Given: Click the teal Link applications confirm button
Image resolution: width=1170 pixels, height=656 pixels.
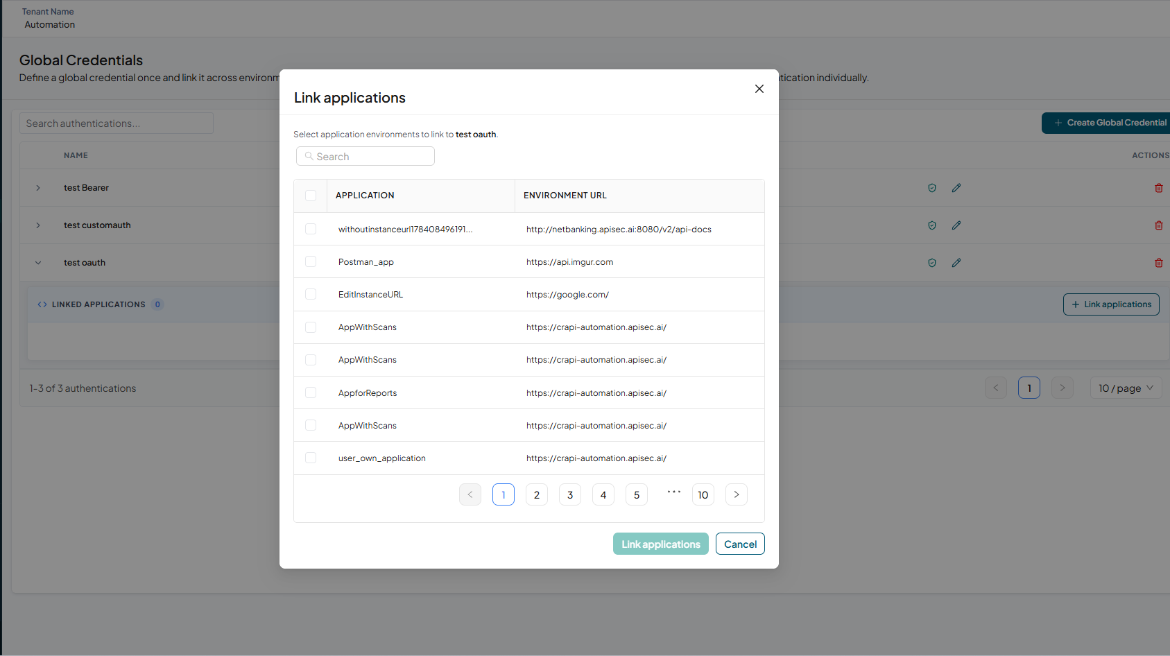Looking at the screenshot, I should [661, 544].
